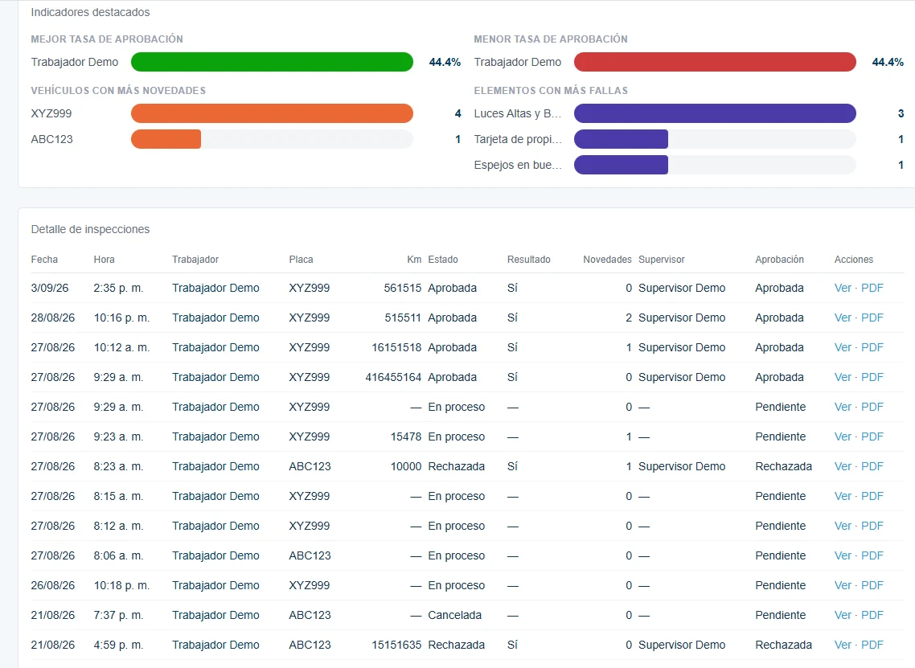Open Ver for the 4:59 p. m. inspection
This screenshot has height=668, width=915.
pos(843,645)
